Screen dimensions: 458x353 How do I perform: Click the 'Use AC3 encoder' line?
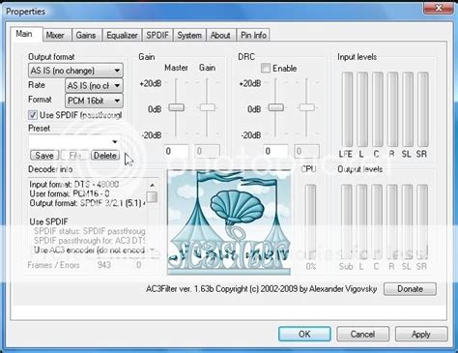[90, 250]
